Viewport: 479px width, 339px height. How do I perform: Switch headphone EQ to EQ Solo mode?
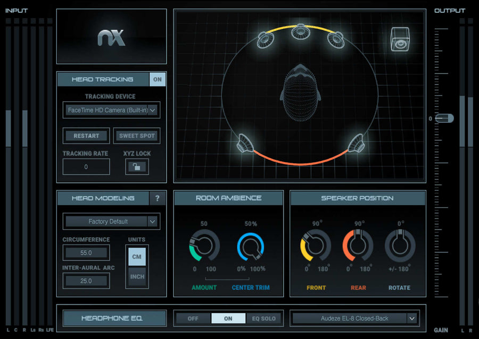263,318
